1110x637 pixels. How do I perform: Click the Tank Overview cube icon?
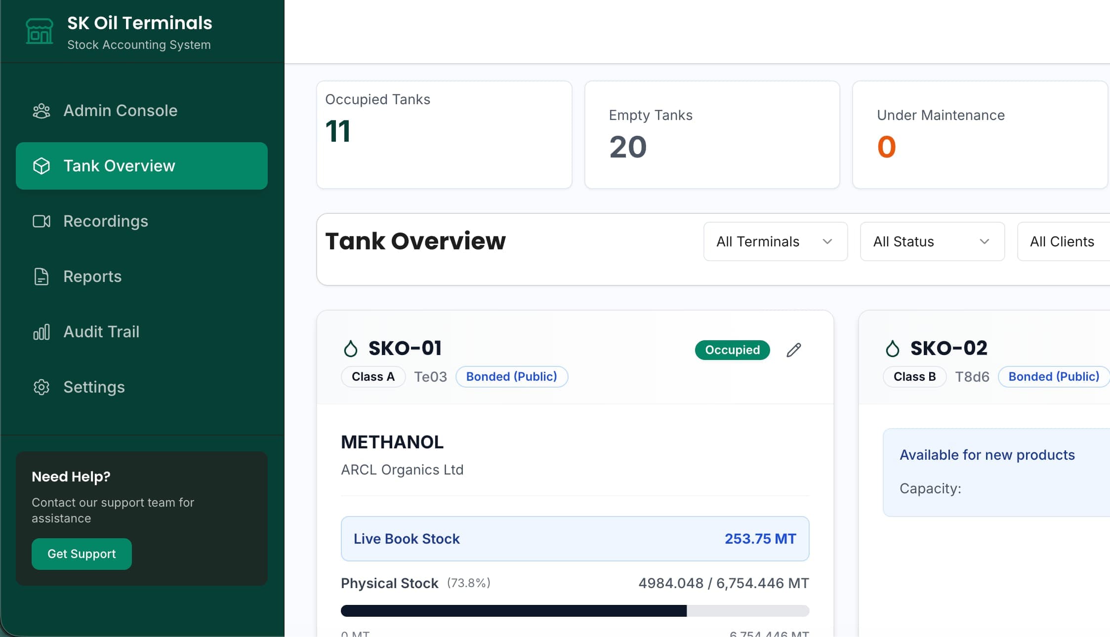(41, 166)
